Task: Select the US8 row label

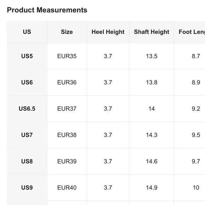Action: [27, 162]
